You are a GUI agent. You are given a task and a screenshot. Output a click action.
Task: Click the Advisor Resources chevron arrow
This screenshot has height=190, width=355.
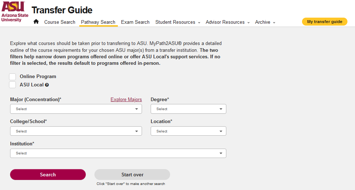(249, 22)
